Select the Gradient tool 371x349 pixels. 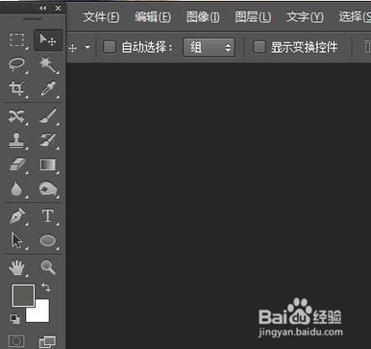pyautogui.click(x=48, y=164)
